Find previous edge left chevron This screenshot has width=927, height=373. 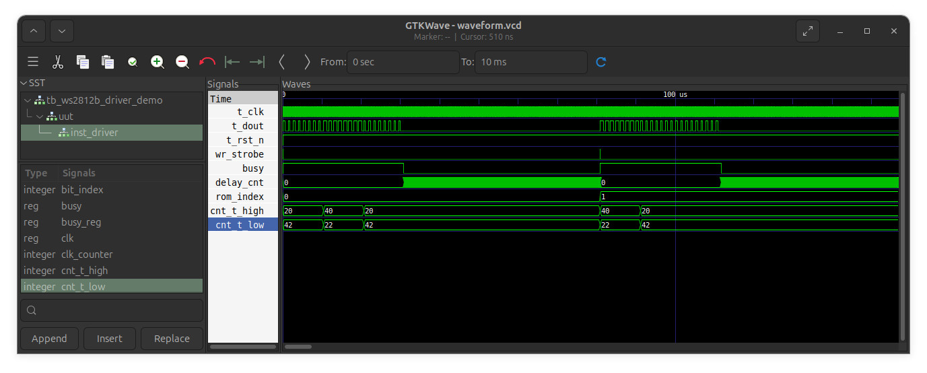(282, 62)
